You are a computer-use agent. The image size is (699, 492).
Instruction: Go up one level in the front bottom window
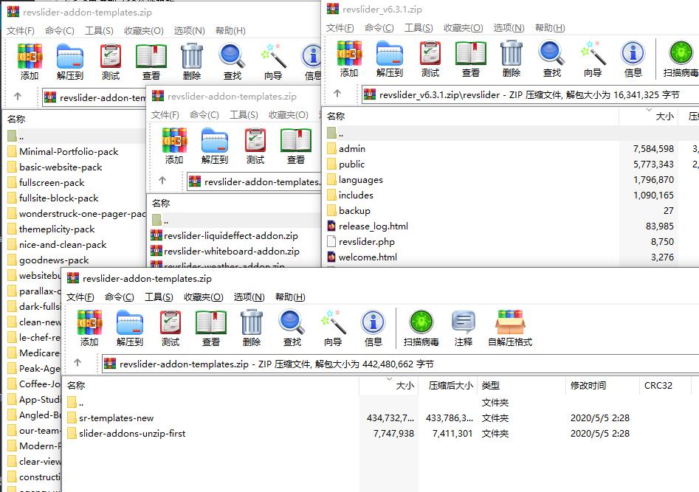coord(78,362)
